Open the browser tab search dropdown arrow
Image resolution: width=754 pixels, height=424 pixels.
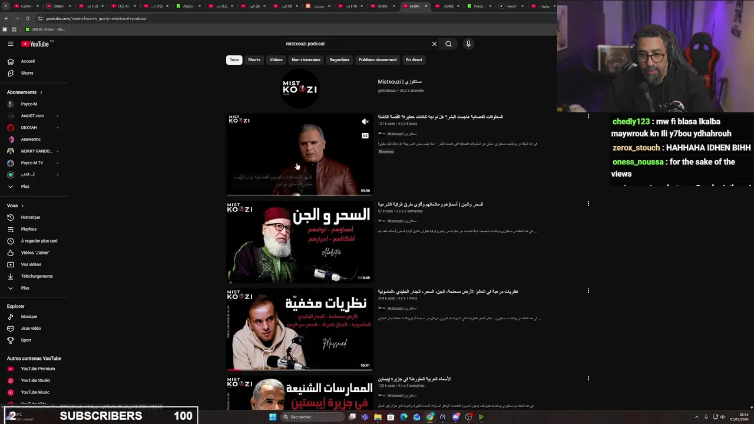pos(6,6)
